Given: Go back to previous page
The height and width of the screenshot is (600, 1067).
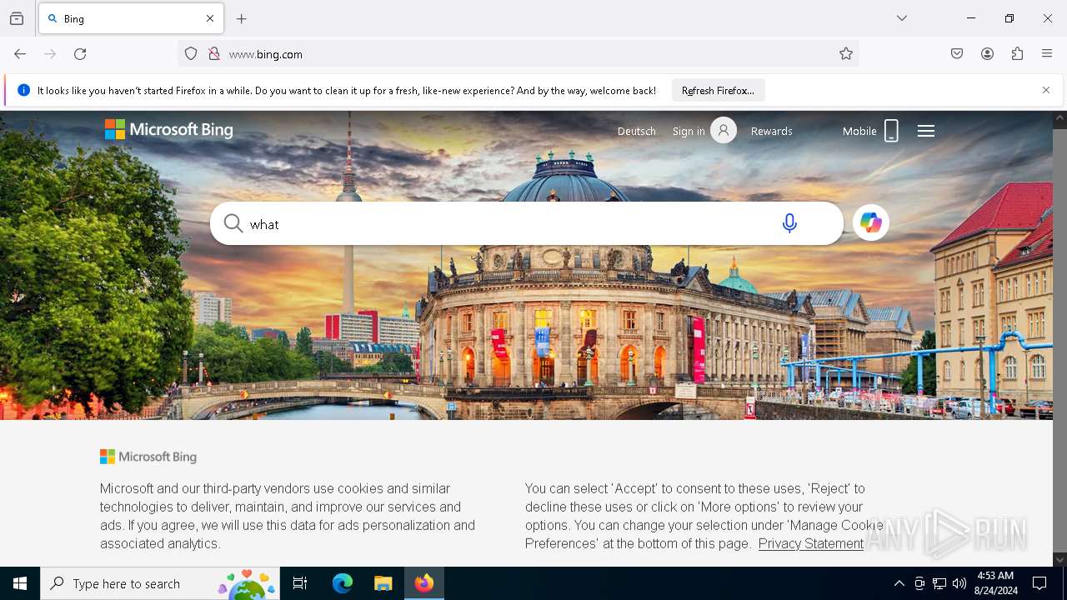Looking at the screenshot, I should [x=20, y=54].
